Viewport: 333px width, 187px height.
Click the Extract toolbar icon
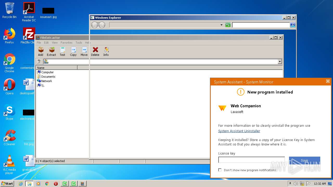(52, 51)
